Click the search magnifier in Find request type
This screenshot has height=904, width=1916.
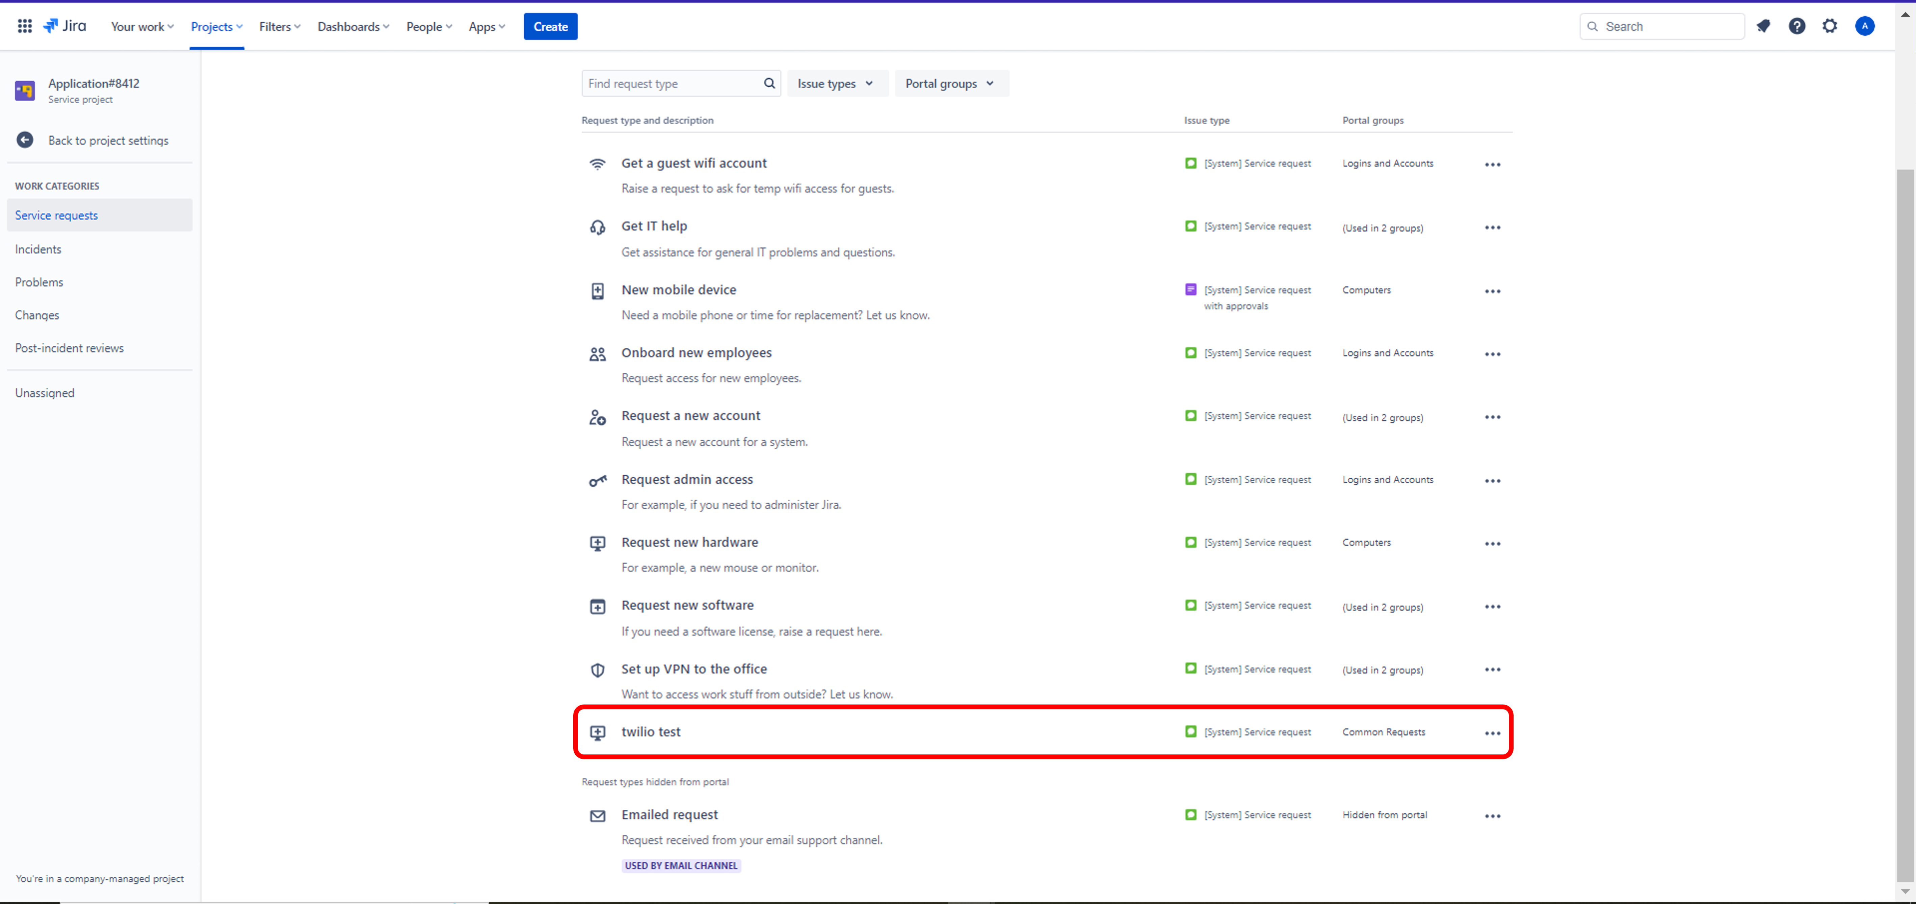pos(769,83)
